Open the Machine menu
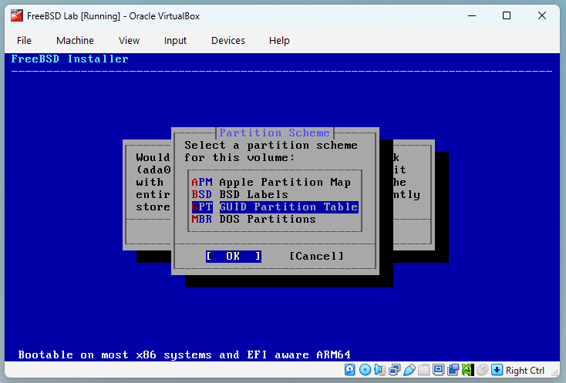 (75, 40)
